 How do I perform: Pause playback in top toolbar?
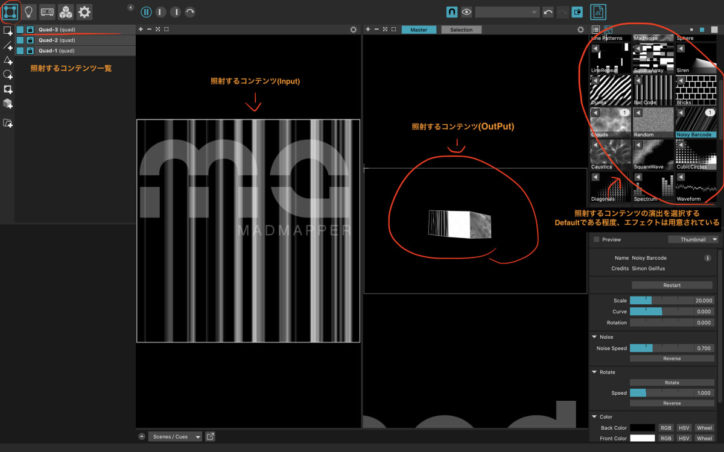tap(146, 12)
